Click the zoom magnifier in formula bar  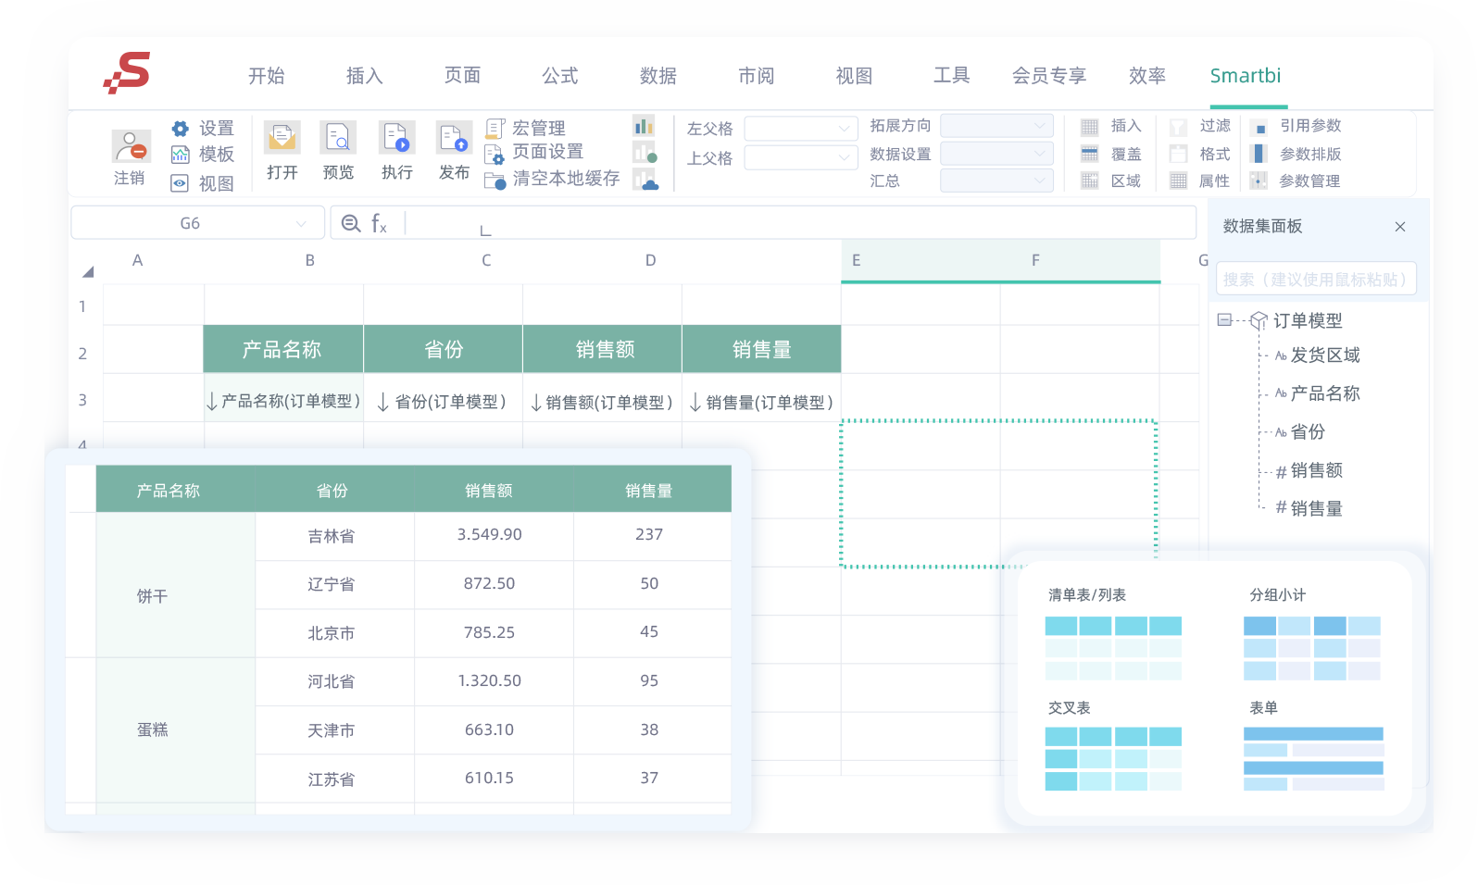[x=351, y=223]
